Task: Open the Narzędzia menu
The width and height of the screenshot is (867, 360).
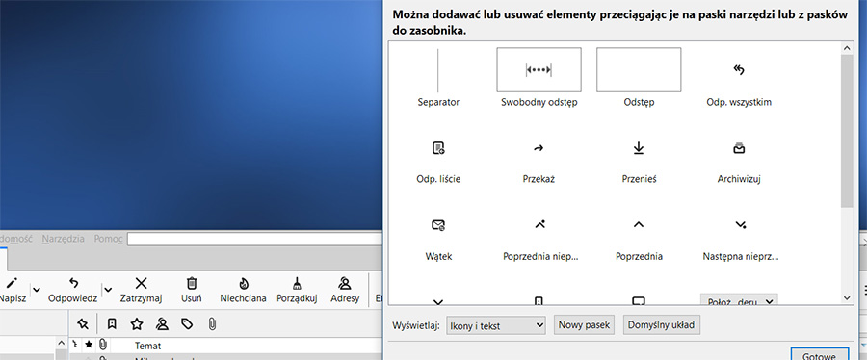Action: coord(63,239)
